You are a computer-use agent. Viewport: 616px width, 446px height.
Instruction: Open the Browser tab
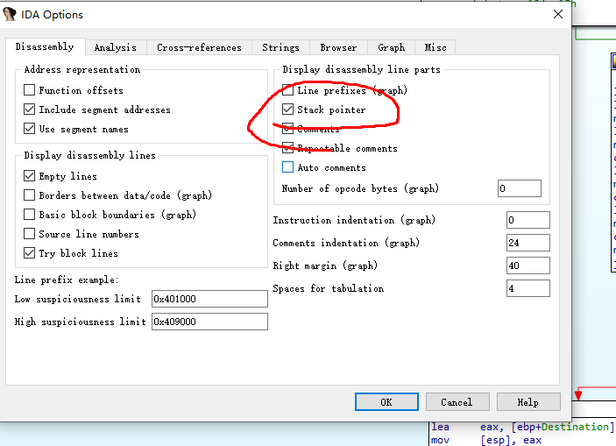click(338, 47)
